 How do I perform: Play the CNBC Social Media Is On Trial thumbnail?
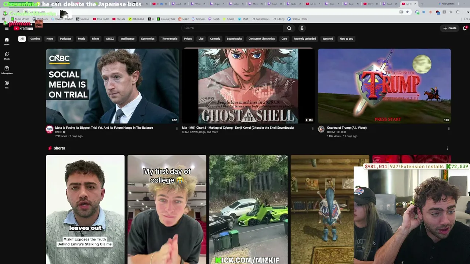112,86
